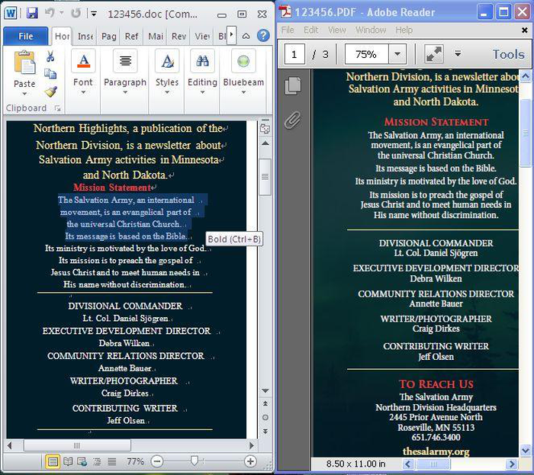
Task: Open the References ribbon tab
Action: click(x=131, y=36)
